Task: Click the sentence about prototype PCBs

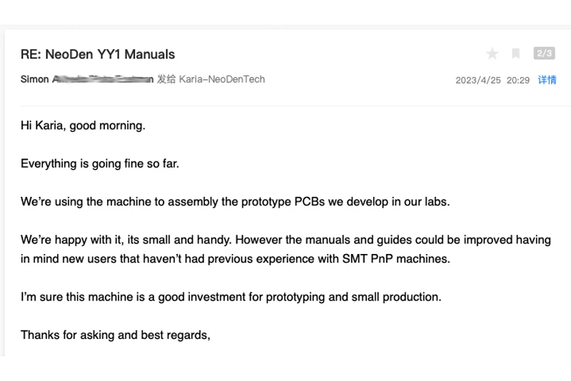Action: point(235,201)
